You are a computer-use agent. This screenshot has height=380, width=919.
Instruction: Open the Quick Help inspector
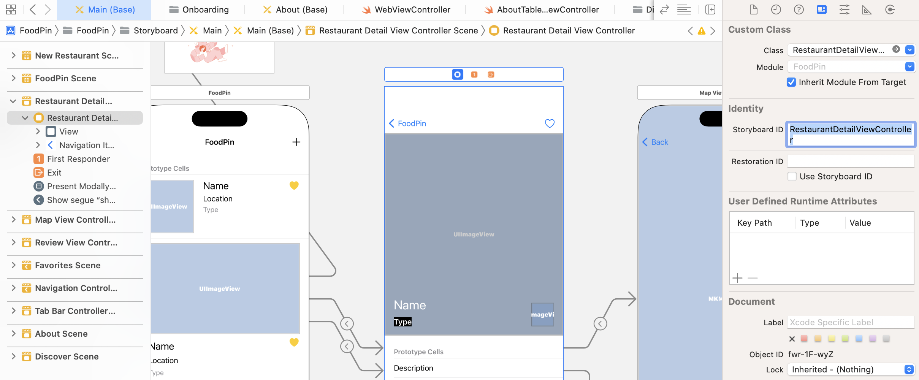pyautogui.click(x=799, y=9)
